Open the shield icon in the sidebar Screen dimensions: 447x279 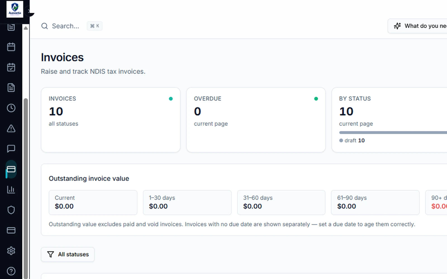(x=11, y=210)
